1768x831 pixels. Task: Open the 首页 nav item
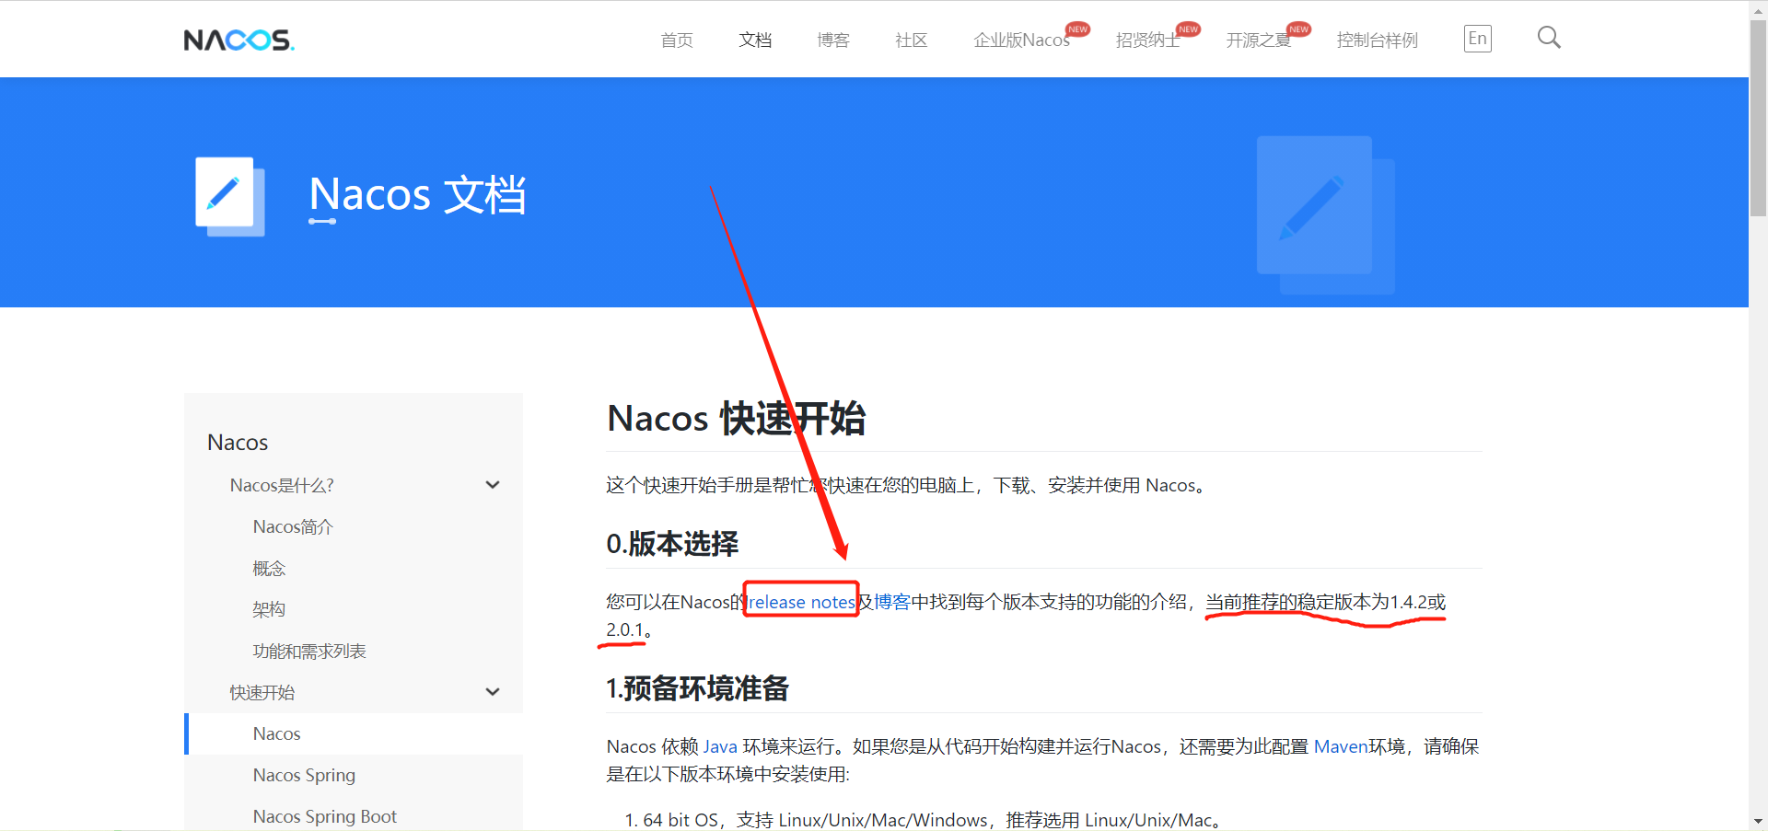click(x=677, y=40)
